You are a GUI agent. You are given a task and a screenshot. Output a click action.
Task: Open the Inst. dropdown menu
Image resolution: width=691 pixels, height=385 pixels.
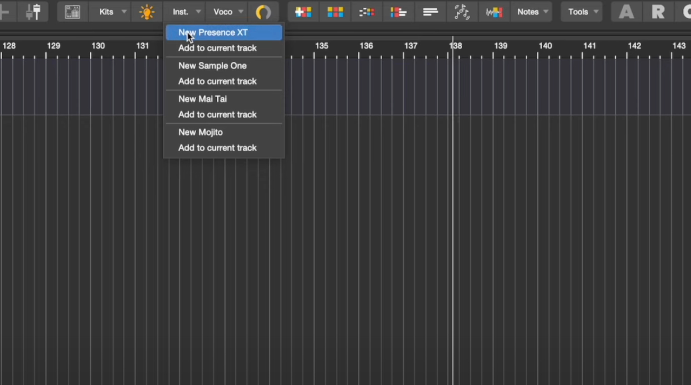click(x=184, y=12)
